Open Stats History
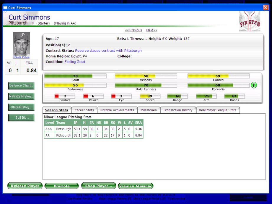This screenshot has width=272, height=204. [21, 107]
